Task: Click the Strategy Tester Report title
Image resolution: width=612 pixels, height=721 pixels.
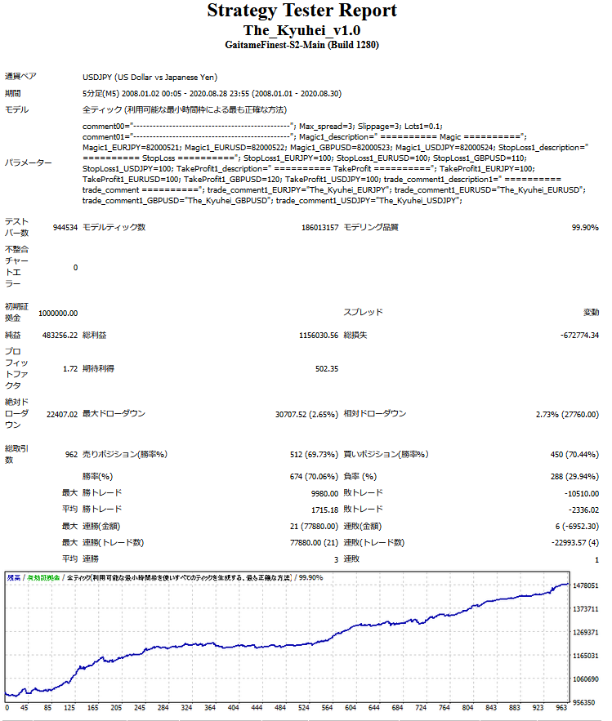Action: (302, 11)
